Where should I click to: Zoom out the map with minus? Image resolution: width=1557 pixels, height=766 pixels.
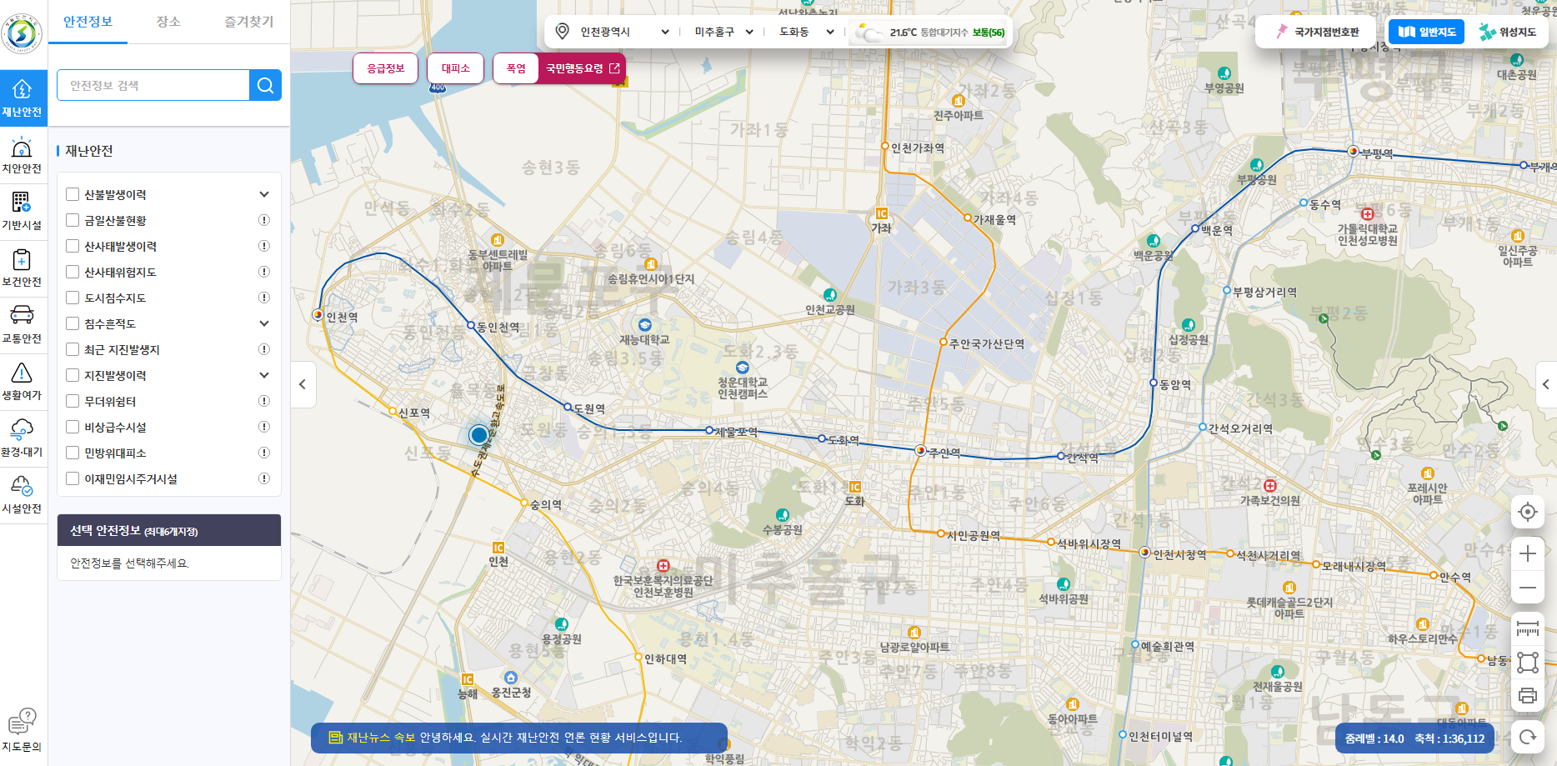(1528, 588)
